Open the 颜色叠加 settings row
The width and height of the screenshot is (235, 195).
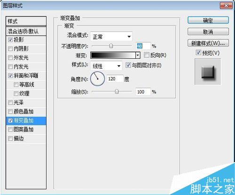pyautogui.click(x=26, y=112)
